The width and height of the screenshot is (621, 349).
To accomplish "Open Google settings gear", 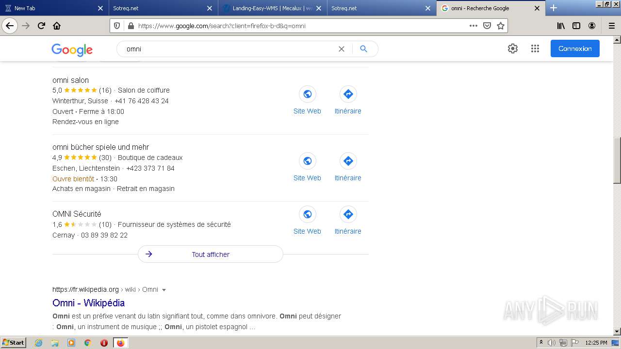I will [x=513, y=48].
